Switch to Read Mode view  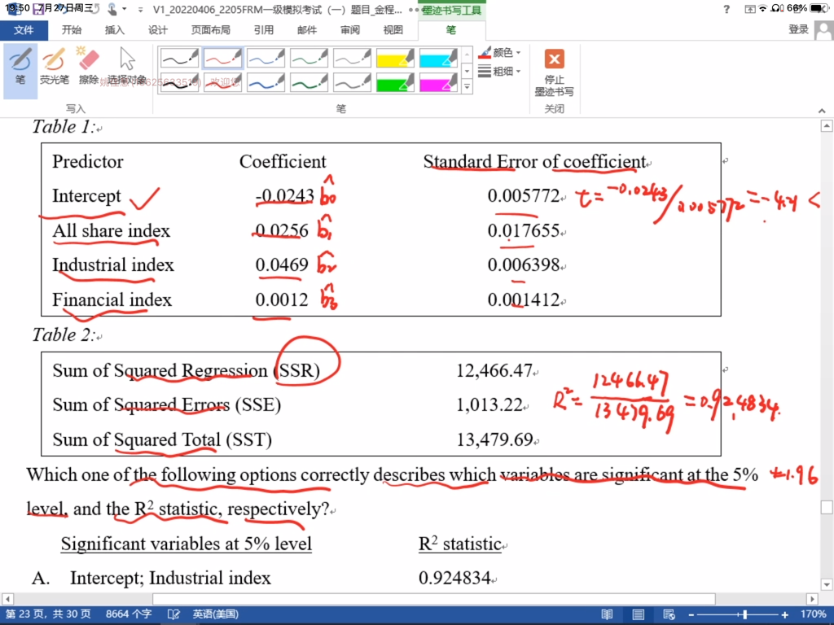click(607, 614)
